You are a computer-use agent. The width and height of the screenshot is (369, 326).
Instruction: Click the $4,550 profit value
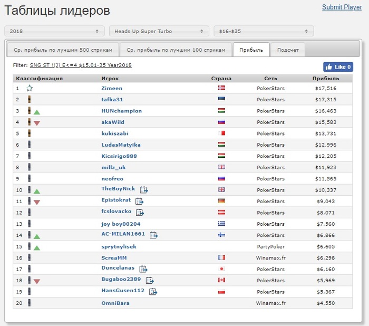(x=326, y=303)
